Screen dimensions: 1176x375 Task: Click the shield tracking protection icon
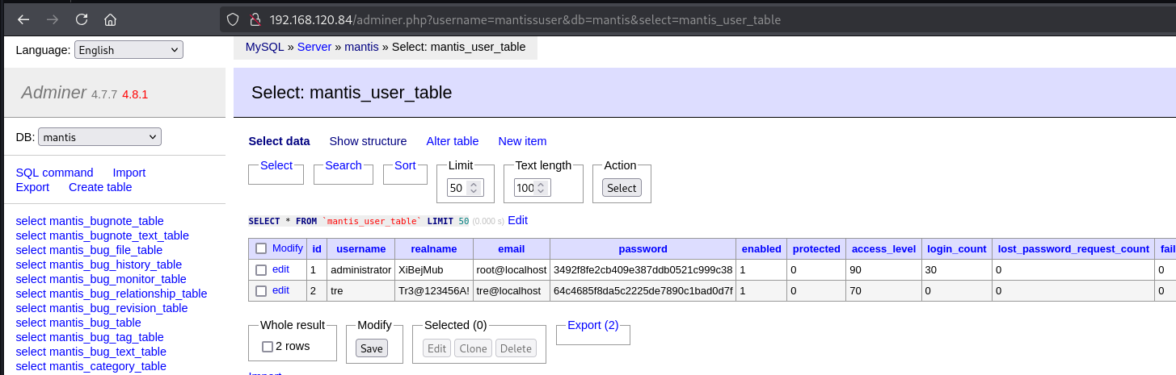pos(233,19)
